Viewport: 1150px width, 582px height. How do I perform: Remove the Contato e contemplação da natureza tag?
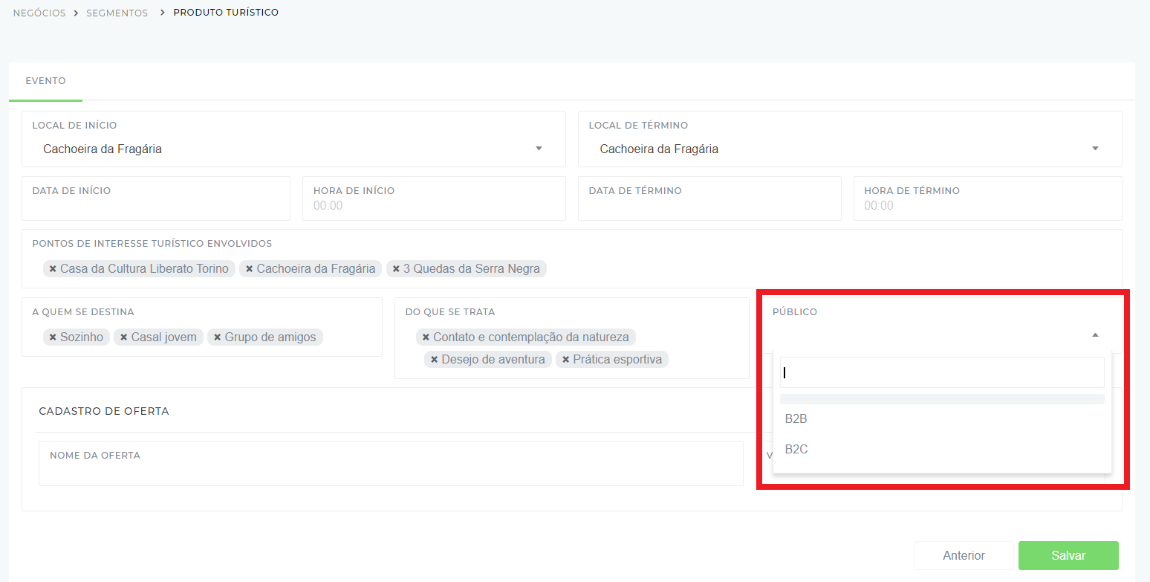click(x=426, y=337)
